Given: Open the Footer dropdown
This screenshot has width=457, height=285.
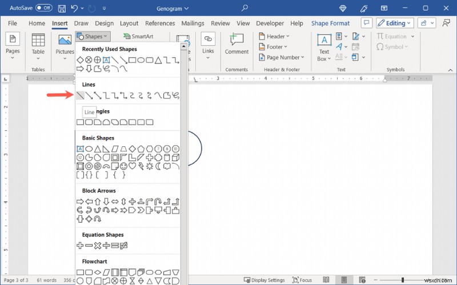Looking at the screenshot, I should click(273, 47).
